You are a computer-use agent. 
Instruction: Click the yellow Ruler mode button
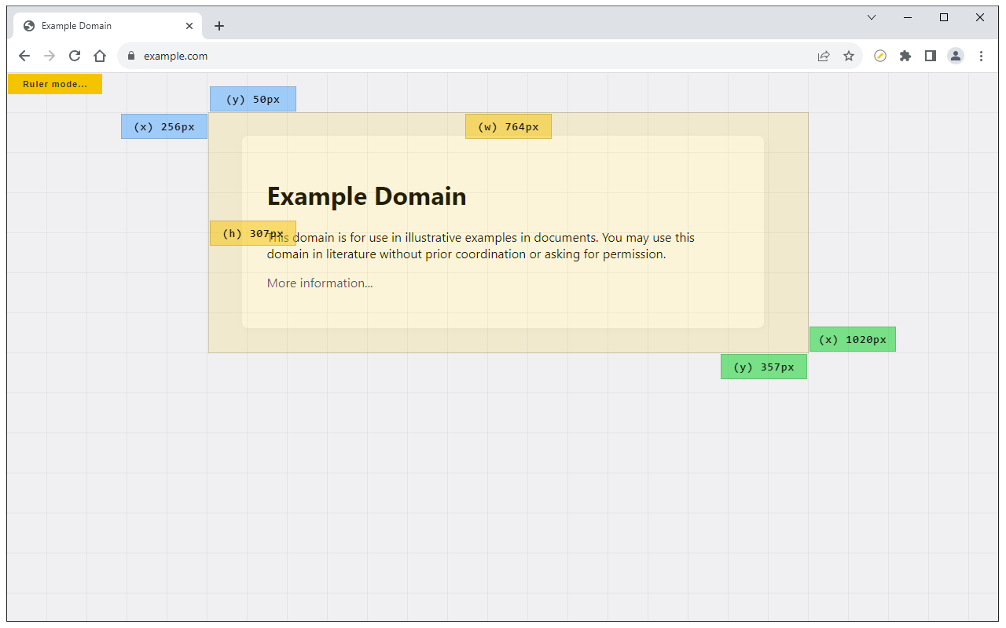pos(55,84)
